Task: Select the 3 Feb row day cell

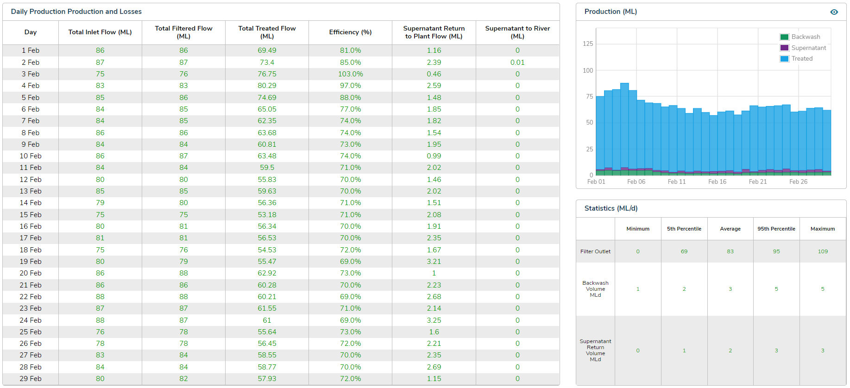Action: 31,74
